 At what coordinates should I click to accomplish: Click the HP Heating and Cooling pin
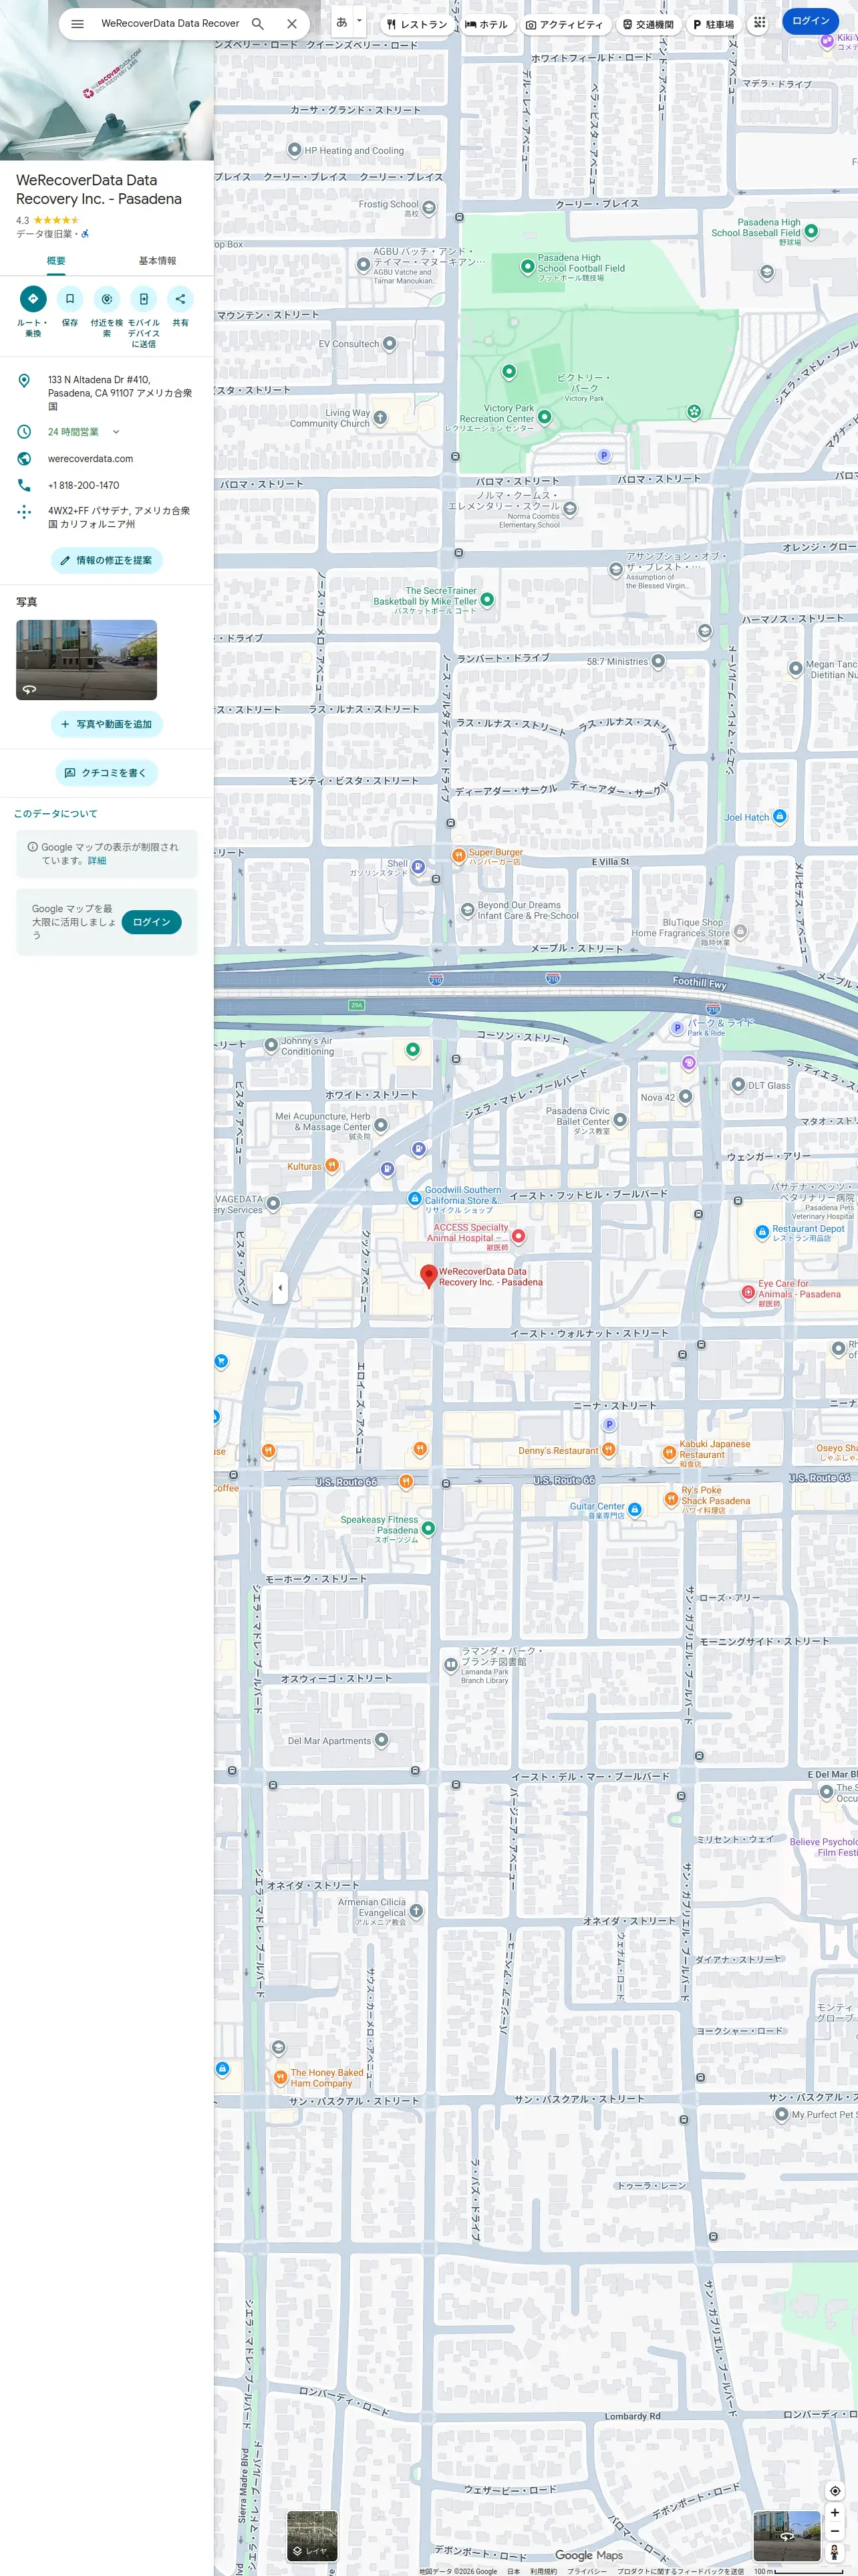click(x=295, y=150)
